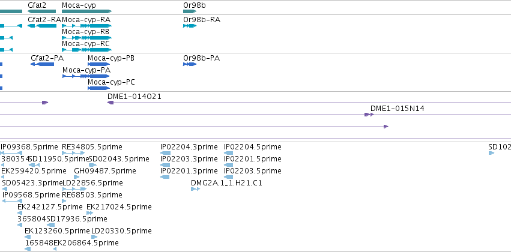Select the Moca-cyp-RB transcript glyph
This screenshot has width=511, height=252.
(86, 38)
